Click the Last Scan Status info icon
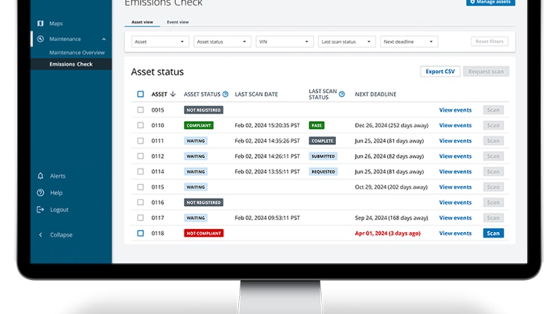558x314 pixels. tap(342, 94)
